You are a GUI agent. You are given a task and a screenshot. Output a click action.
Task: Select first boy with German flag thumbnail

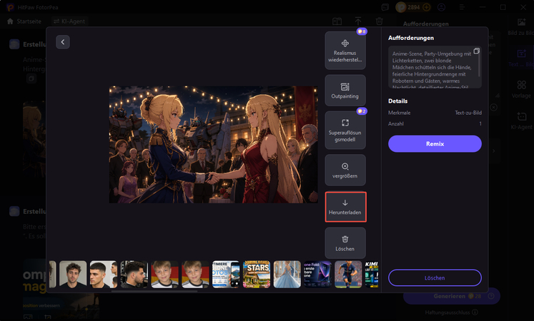(x=165, y=275)
